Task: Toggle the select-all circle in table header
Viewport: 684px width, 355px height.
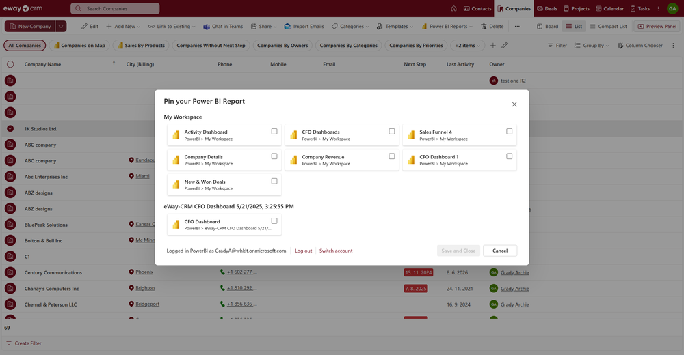Action: tap(10, 64)
